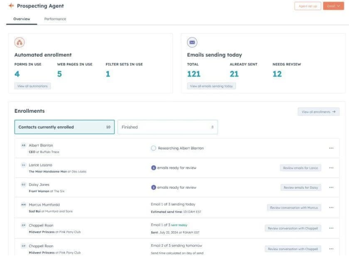Click Review conversation with Chappell on 'sent today' row
349x263 pixels.
pos(293,228)
